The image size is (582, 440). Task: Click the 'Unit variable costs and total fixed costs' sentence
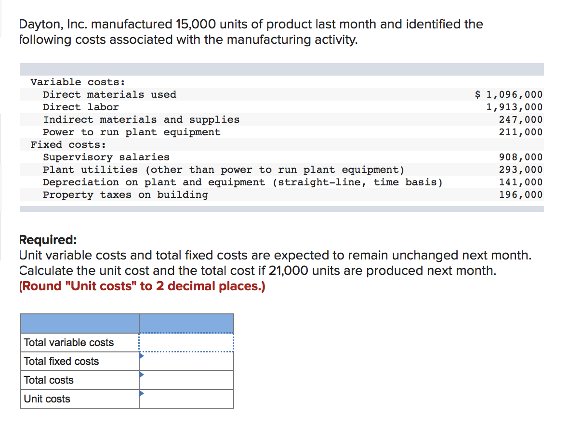[x=276, y=255]
